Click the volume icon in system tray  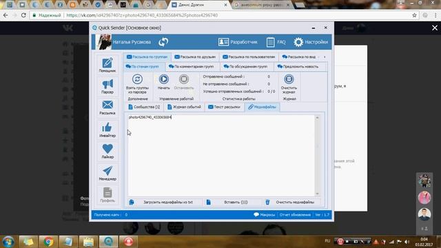coord(407,242)
